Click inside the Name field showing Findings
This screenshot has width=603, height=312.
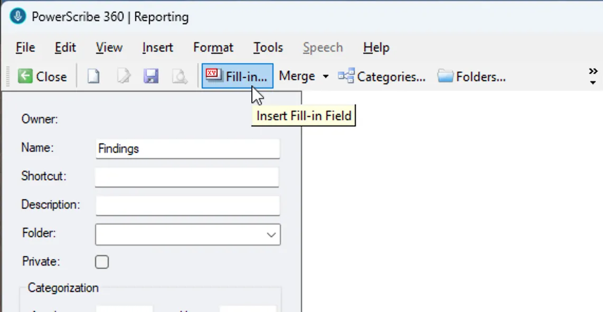pos(187,149)
